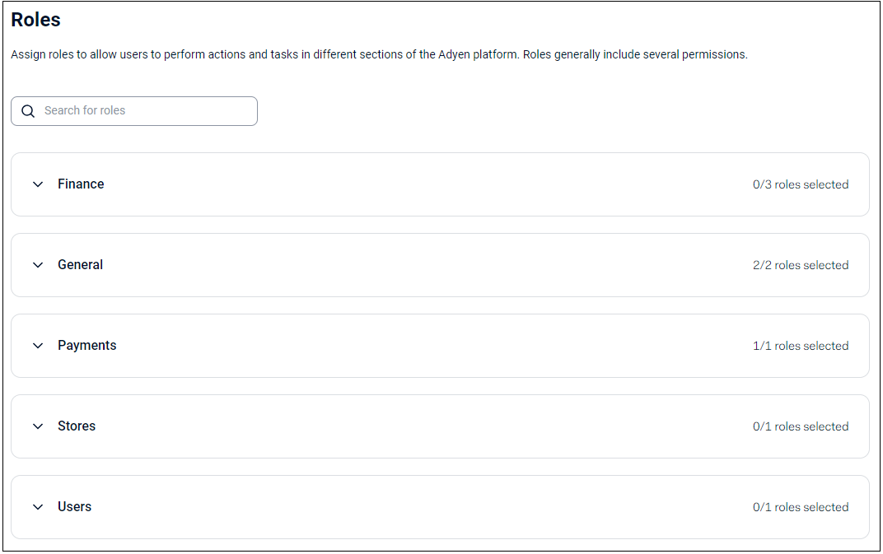Focus the Search for roles field
This screenshot has width=883, height=554.
134,111
